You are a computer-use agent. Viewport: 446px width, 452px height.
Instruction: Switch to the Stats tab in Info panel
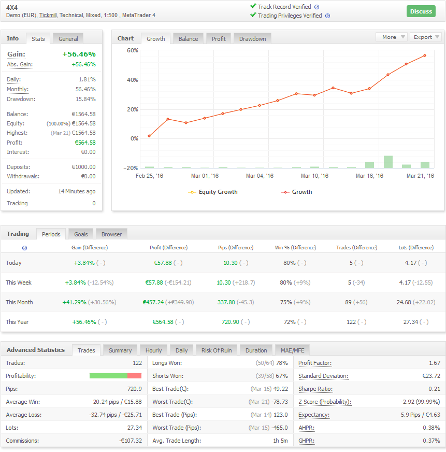click(x=38, y=39)
